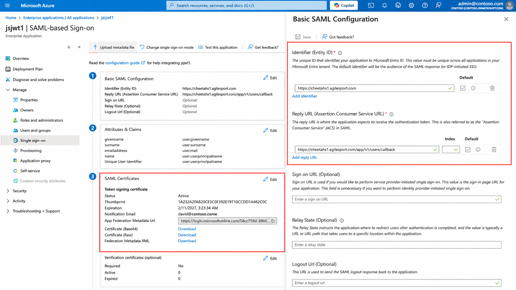The width and height of the screenshot is (516, 290).
Task: Open the notifications bell icon
Action: (385, 6)
